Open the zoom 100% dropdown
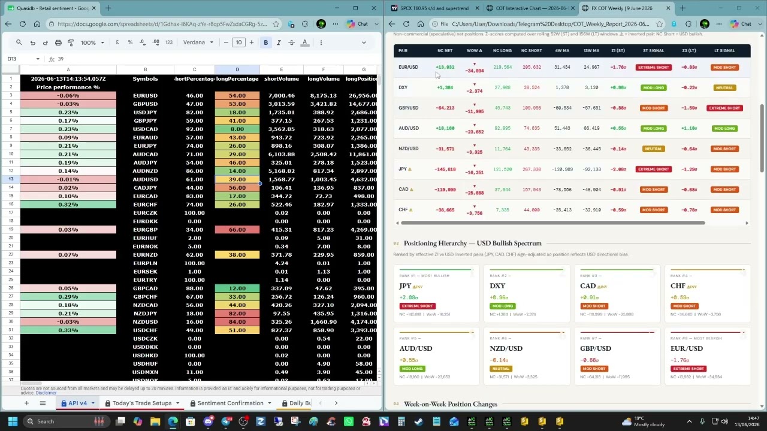The image size is (767, 431). (x=92, y=43)
